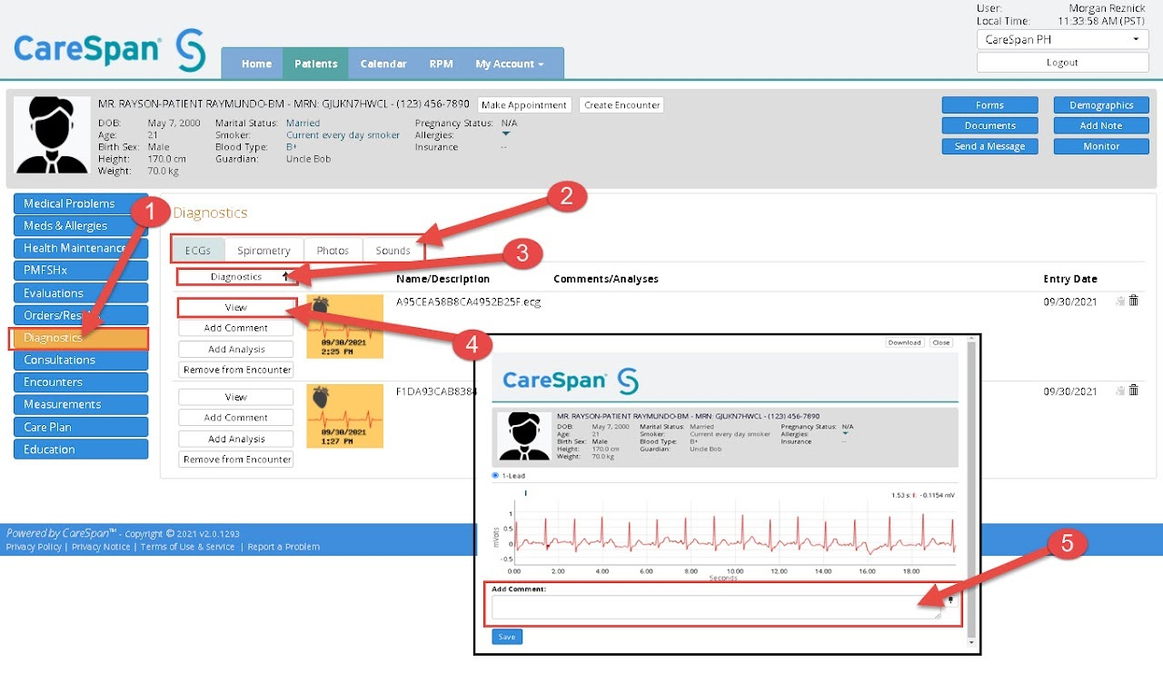The height and width of the screenshot is (683, 1163).
Task: Delete the A95CEA58B8CA4952B25F.ecg entry with trash icon
Action: [x=1133, y=302]
